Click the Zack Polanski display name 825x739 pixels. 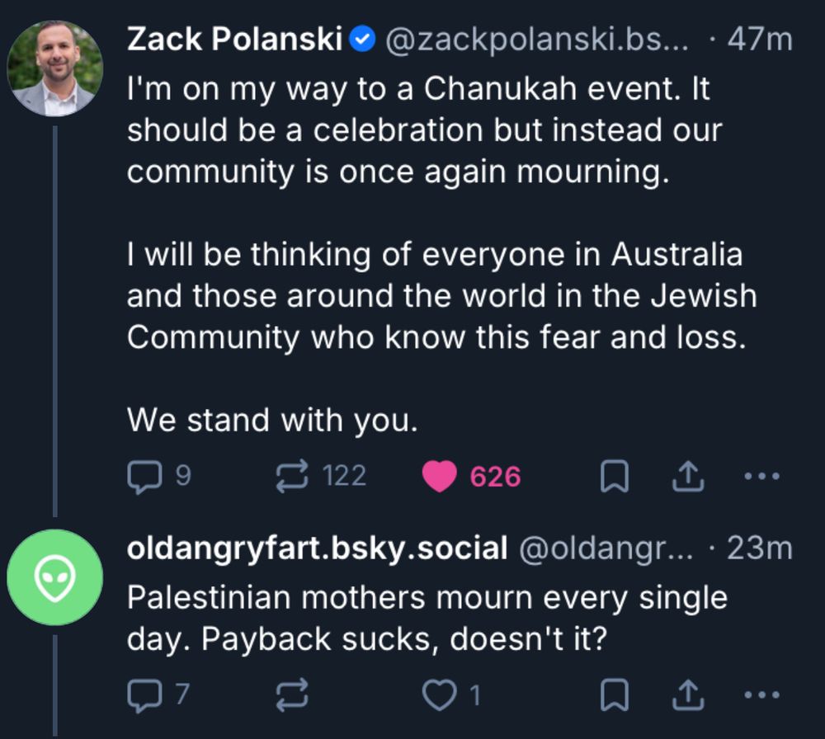coord(234,39)
